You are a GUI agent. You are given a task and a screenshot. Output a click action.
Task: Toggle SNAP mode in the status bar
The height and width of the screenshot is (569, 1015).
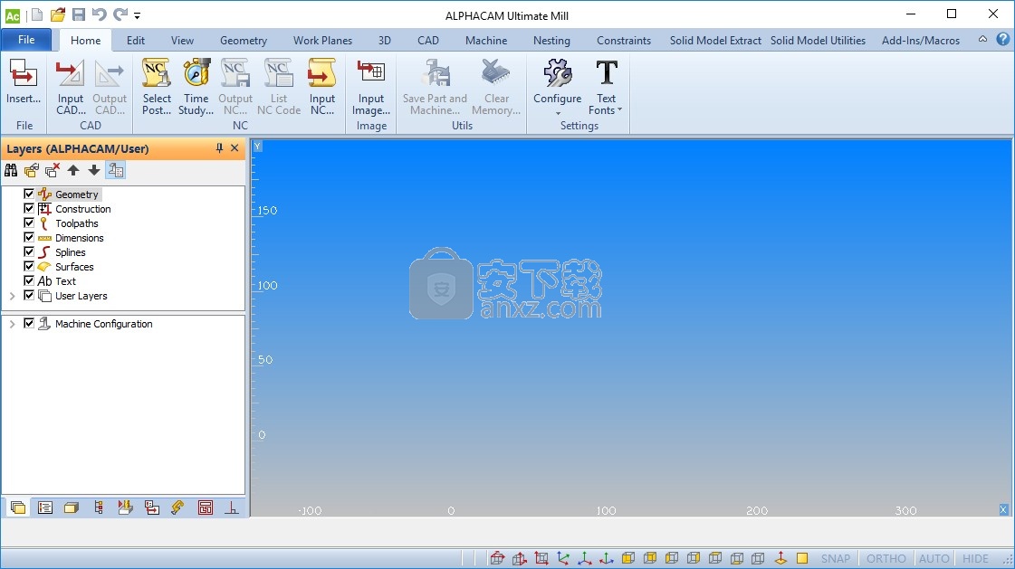(836, 559)
